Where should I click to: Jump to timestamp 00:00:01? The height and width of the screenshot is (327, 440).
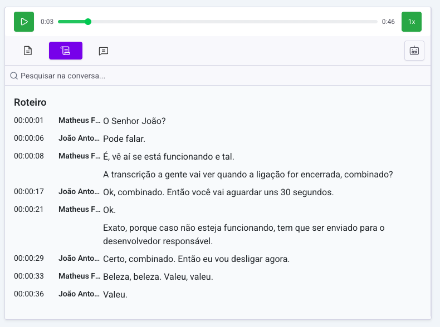[x=29, y=121]
